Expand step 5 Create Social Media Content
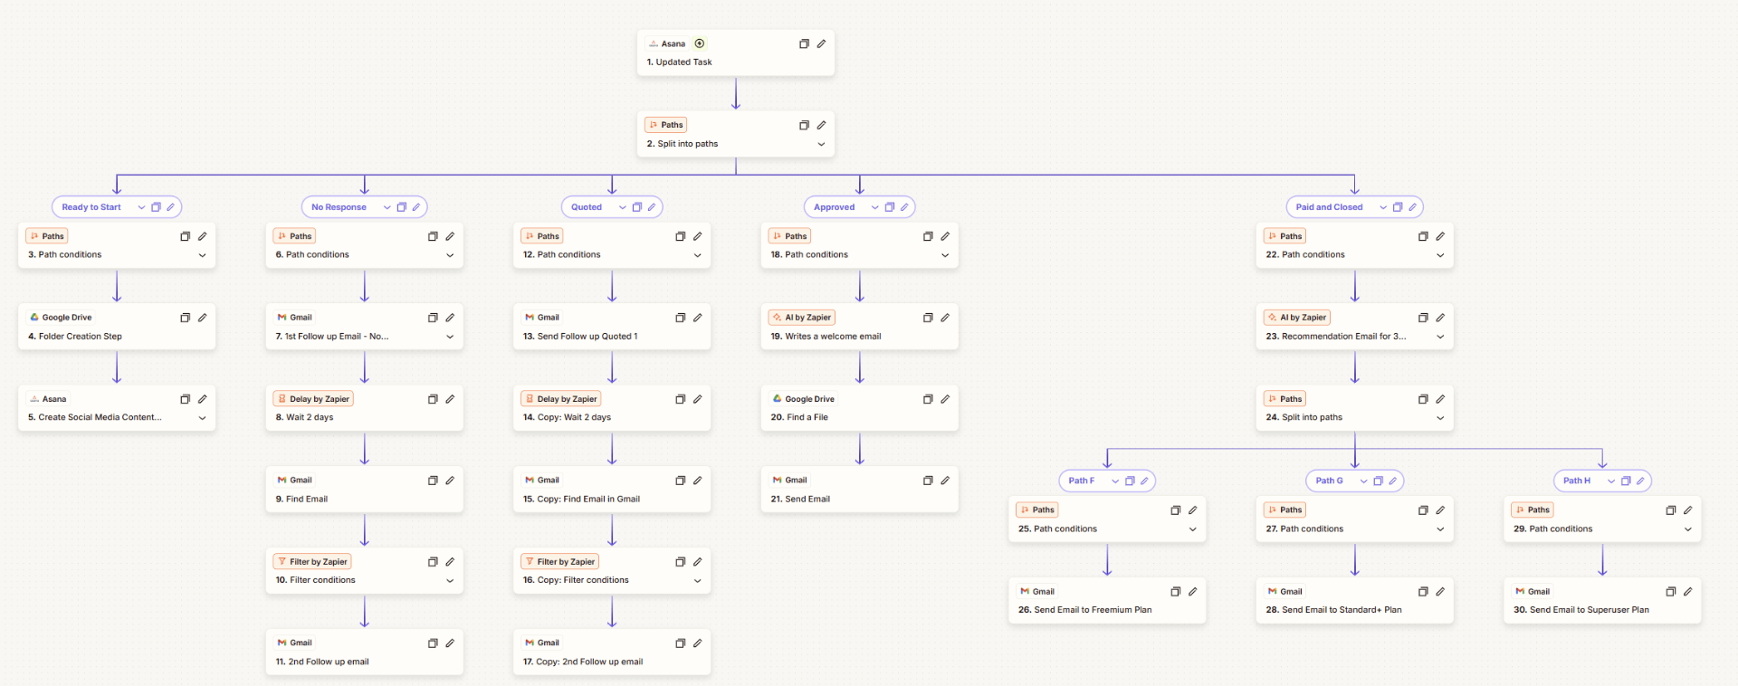The image size is (1738, 686). point(202,418)
